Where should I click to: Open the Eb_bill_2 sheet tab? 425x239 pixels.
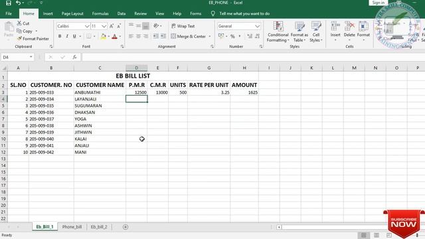pyautogui.click(x=99, y=227)
